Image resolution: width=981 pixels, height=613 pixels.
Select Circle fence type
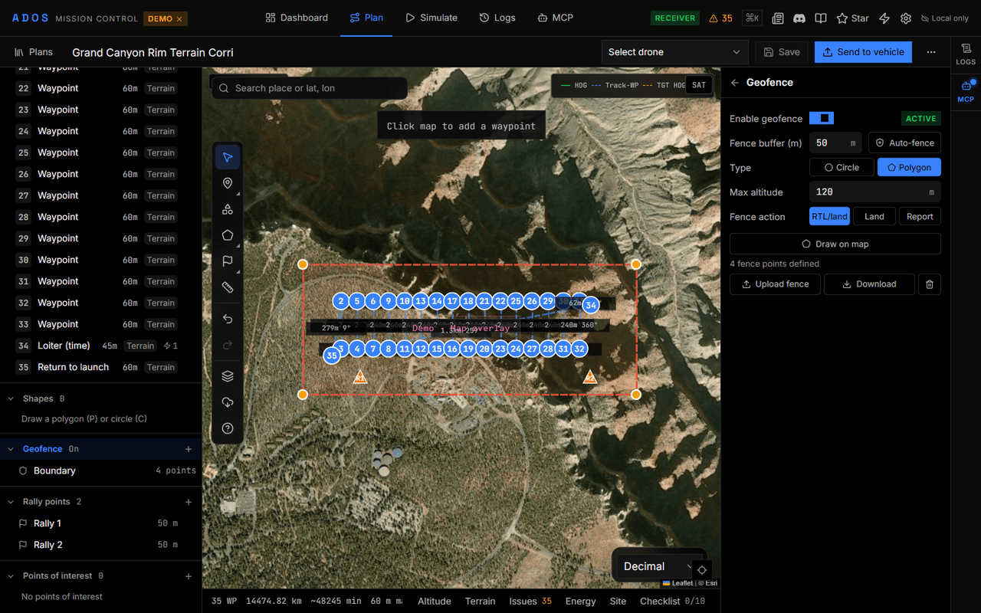[842, 167]
